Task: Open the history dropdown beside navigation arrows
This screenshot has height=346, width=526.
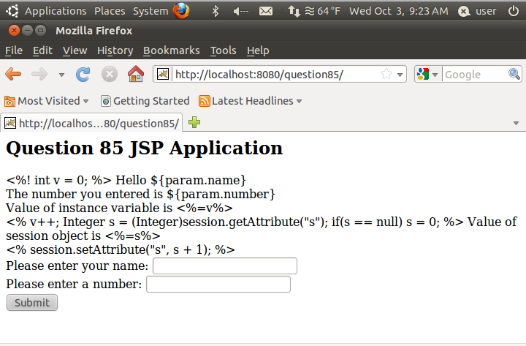Action: (61, 75)
